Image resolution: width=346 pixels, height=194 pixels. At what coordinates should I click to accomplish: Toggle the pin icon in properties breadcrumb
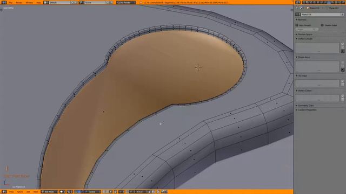point(297,8)
